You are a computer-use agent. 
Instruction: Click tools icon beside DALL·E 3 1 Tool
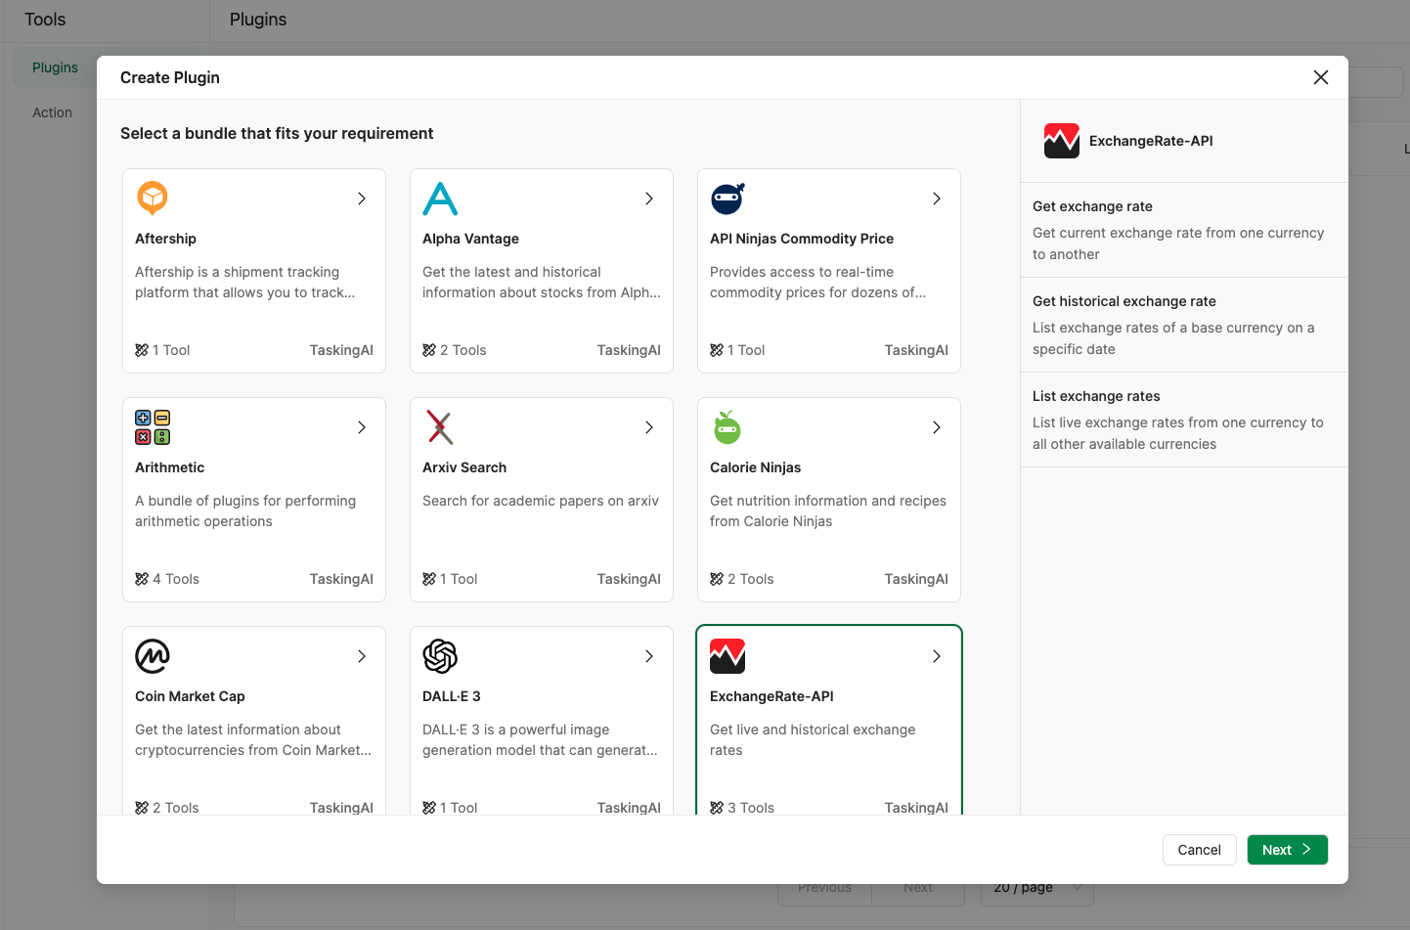(x=429, y=808)
